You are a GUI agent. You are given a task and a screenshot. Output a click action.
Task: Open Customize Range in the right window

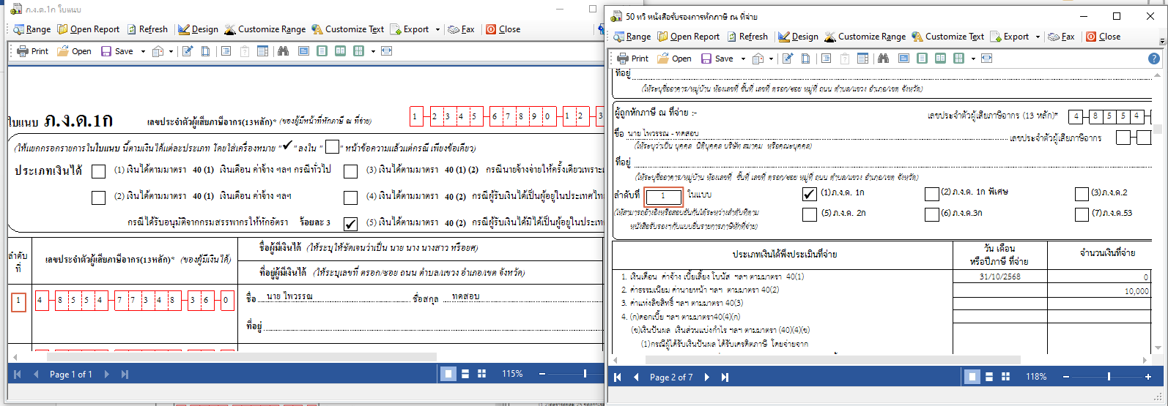[865, 37]
